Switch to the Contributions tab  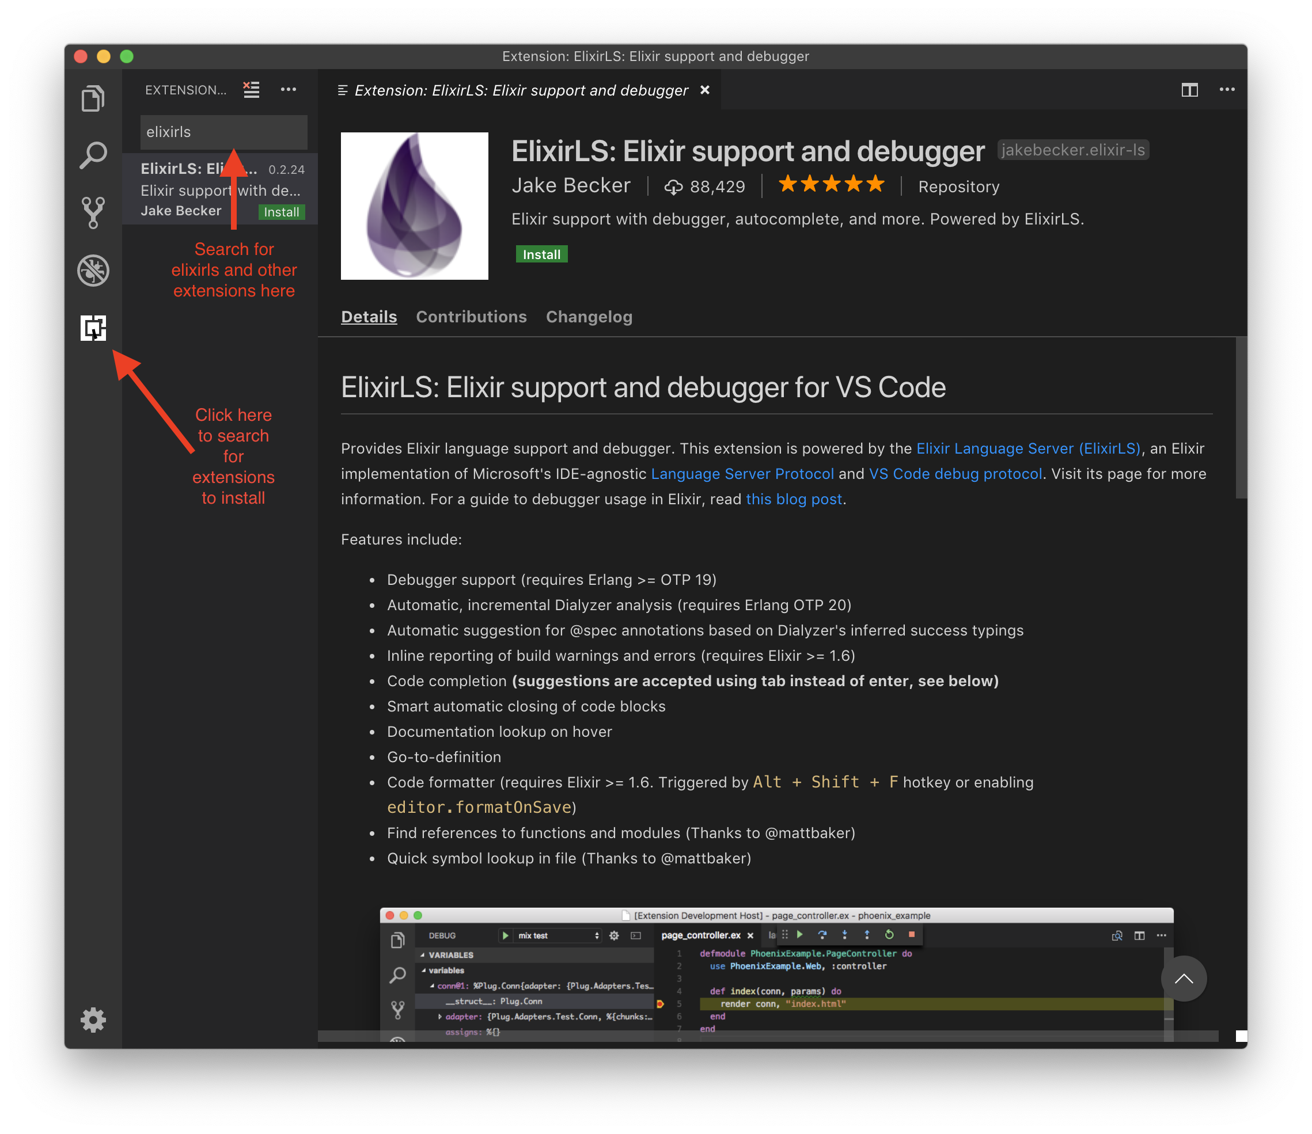[471, 317]
